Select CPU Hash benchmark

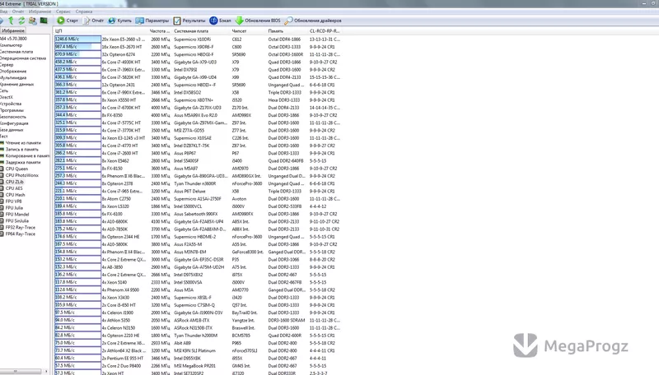15,195
